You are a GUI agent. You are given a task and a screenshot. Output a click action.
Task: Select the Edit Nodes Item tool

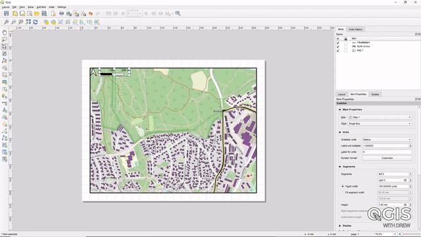5,61
